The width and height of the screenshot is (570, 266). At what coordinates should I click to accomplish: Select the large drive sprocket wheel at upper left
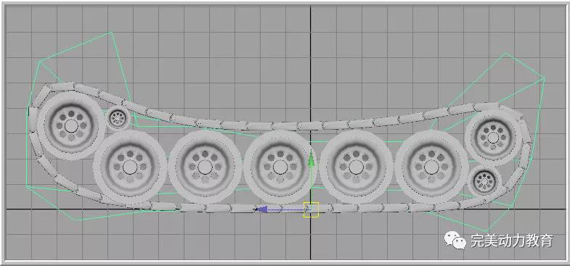coord(71,125)
